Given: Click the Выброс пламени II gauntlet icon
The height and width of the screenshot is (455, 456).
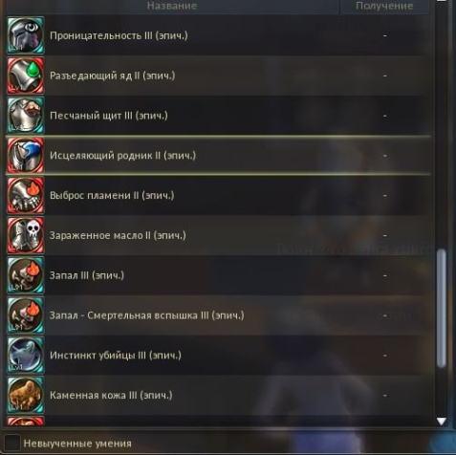Looking at the screenshot, I should coord(26,195).
